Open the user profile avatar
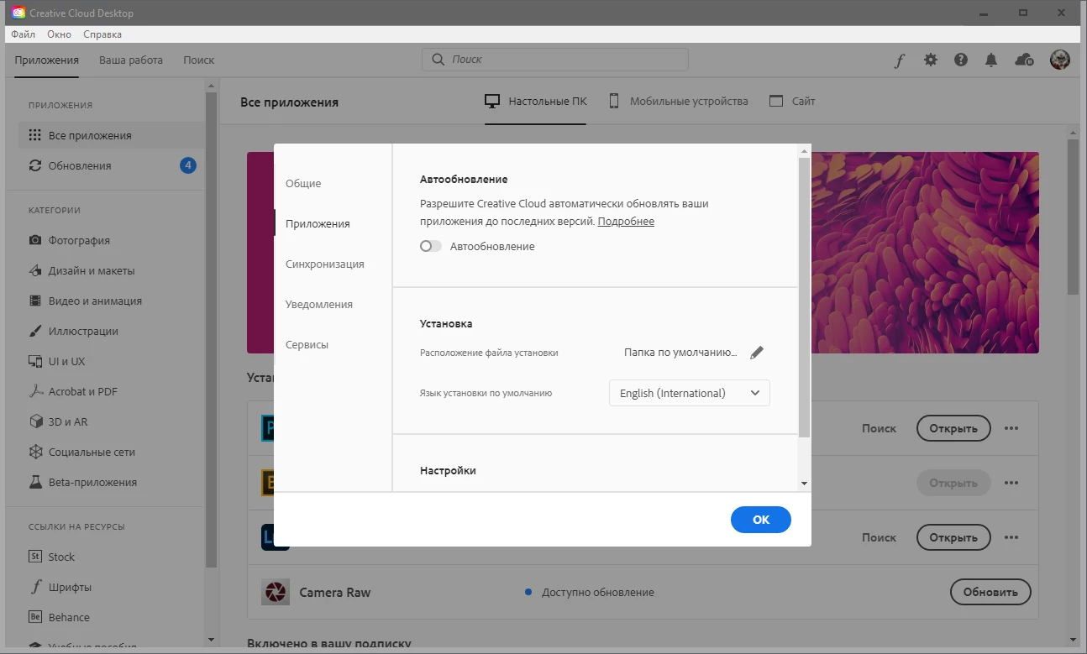Screen dimensions: 1087x654 pos(1059,60)
